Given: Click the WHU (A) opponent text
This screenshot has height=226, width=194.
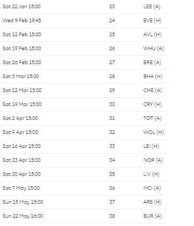Looking at the screenshot, I should coord(154,49).
